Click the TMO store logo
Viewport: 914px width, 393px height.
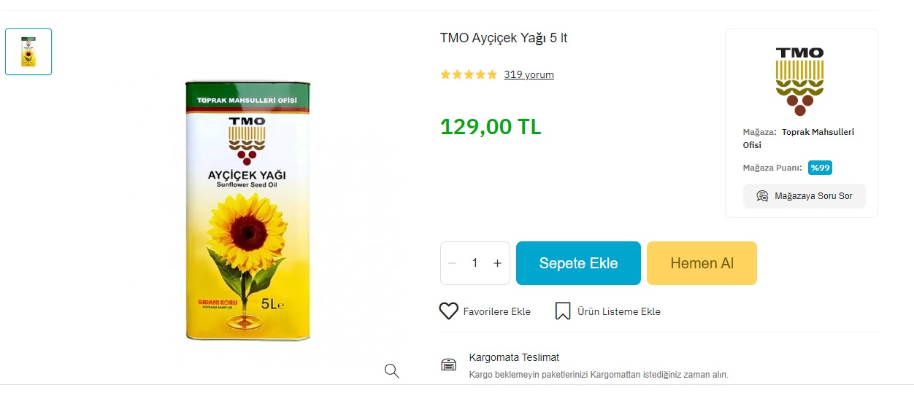click(x=799, y=81)
